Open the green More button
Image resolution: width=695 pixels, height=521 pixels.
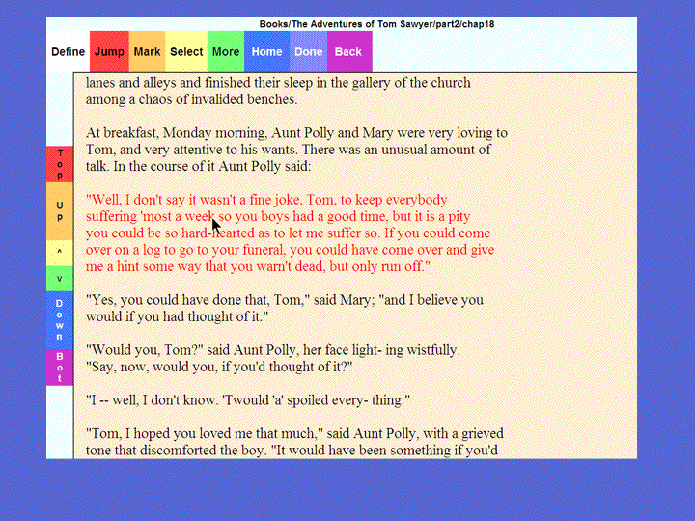click(x=226, y=52)
